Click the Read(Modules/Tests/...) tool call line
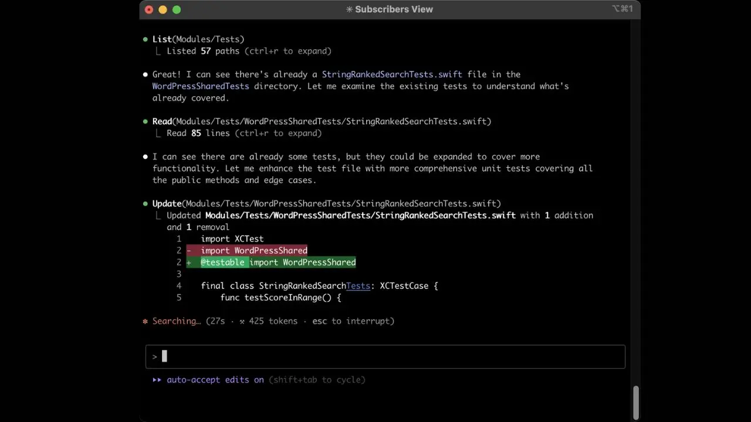This screenshot has width=751, height=422. 322,121
